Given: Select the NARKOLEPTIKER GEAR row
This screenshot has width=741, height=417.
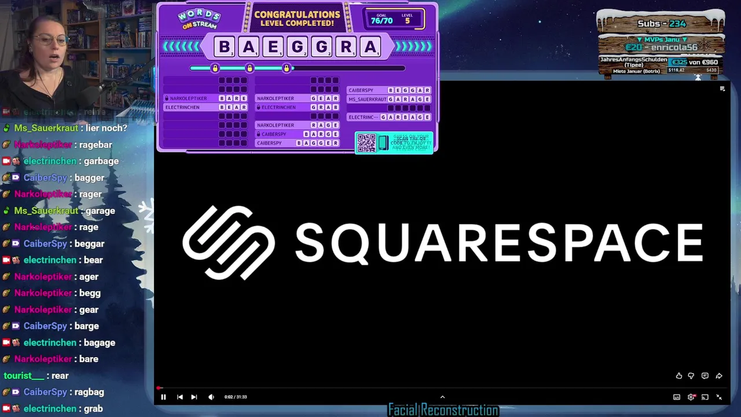Looking at the screenshot, I should point(298,98).
